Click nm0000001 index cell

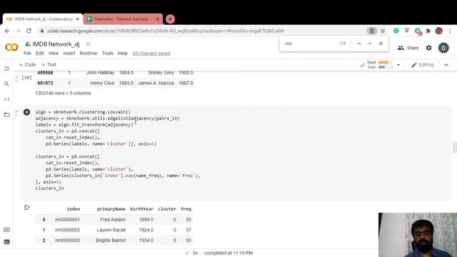click(x=67, y=219)
